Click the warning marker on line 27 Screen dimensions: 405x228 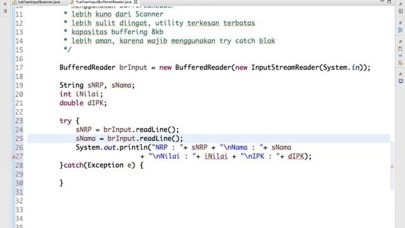coord(14,156)
